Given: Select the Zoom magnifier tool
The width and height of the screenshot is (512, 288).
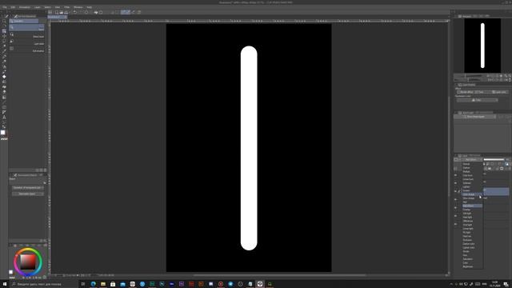Looking at the screenshot, I should coord(4,21).
